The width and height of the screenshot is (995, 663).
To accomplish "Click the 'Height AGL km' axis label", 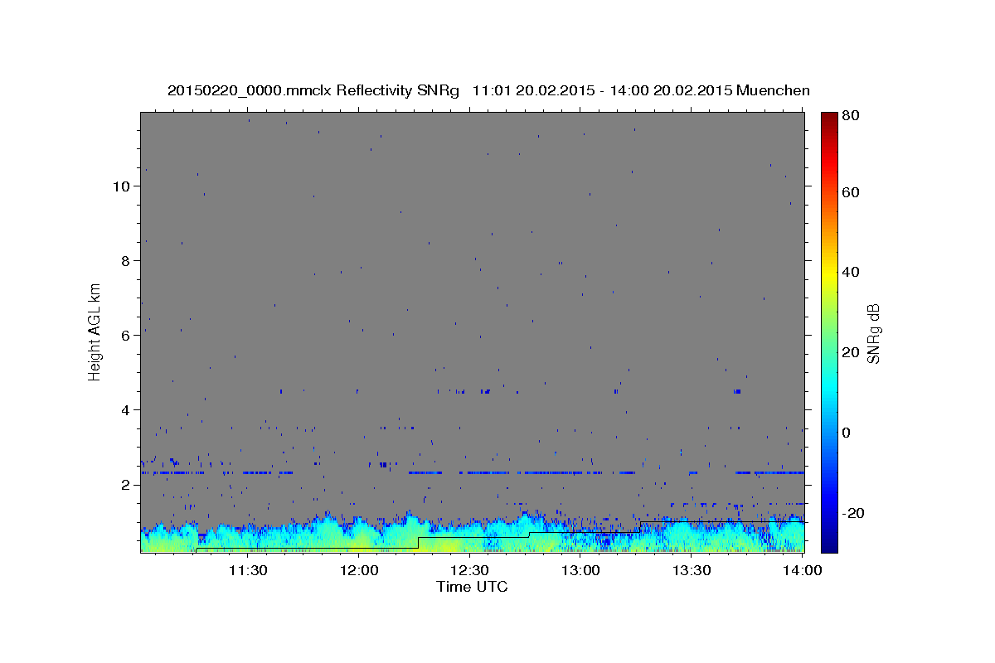I will tap(95, 331).
